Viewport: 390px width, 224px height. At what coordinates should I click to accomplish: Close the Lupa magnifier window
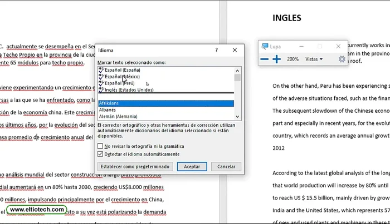point(338,46)
